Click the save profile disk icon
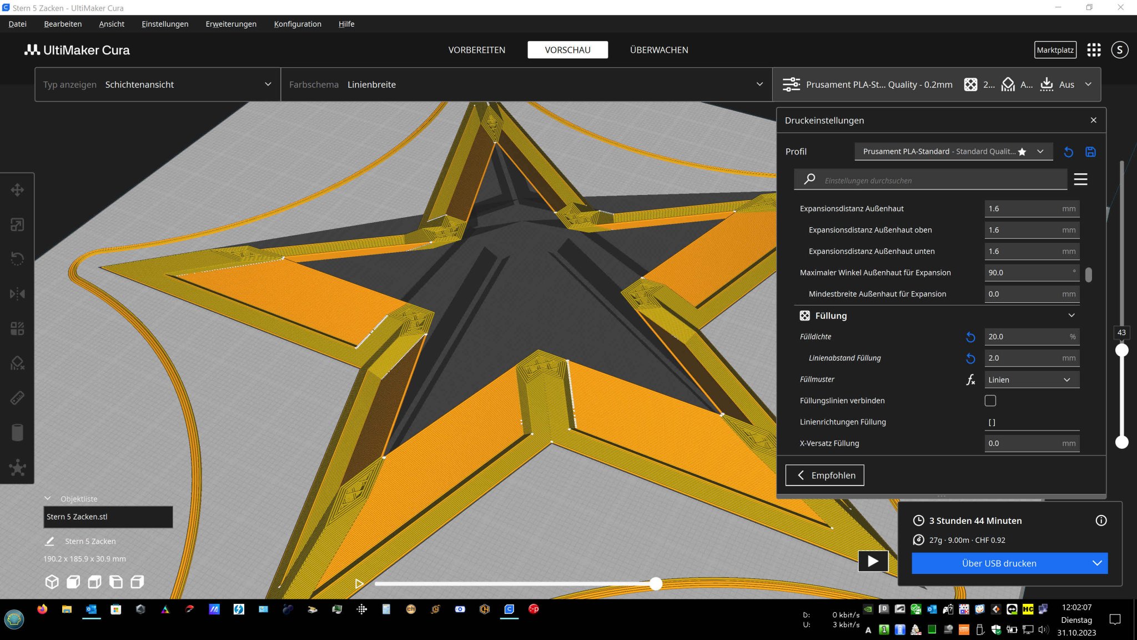 click(1090, 152)
